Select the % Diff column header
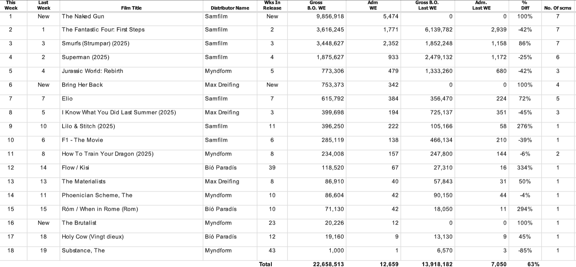Screen dimensions: 576x267 525,5
